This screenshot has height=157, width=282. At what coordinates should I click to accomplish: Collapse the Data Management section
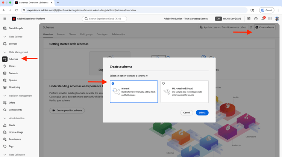pos(5,52)
